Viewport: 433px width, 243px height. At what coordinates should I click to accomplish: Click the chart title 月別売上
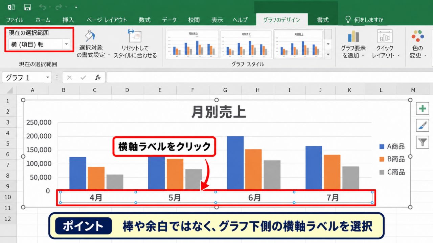pyautogui.click(x=219, y=112)
